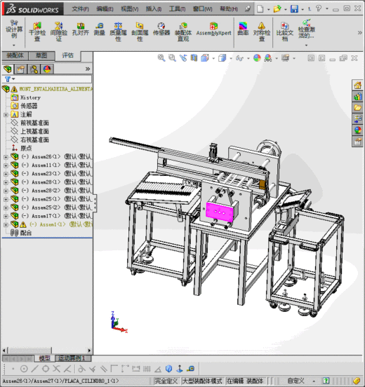This screenshot has width=365, height=387.
Task: Run Symmetry Check (对称检查)
Action: [262, 32]
